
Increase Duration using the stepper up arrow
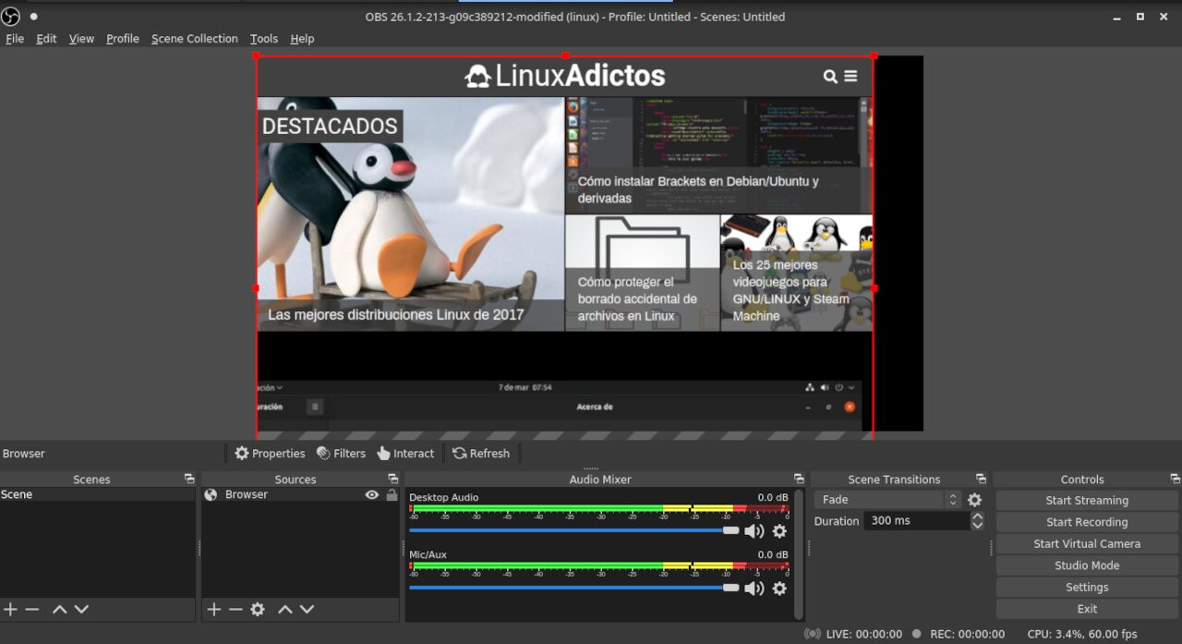coord(977,516)
